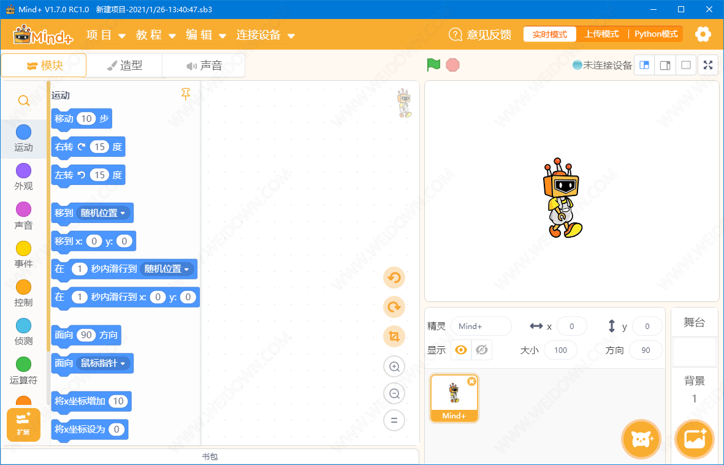Undo using the counter-clockwise arrow icon
This screenshot has height=465, width=724.
[x=394, y=278]
